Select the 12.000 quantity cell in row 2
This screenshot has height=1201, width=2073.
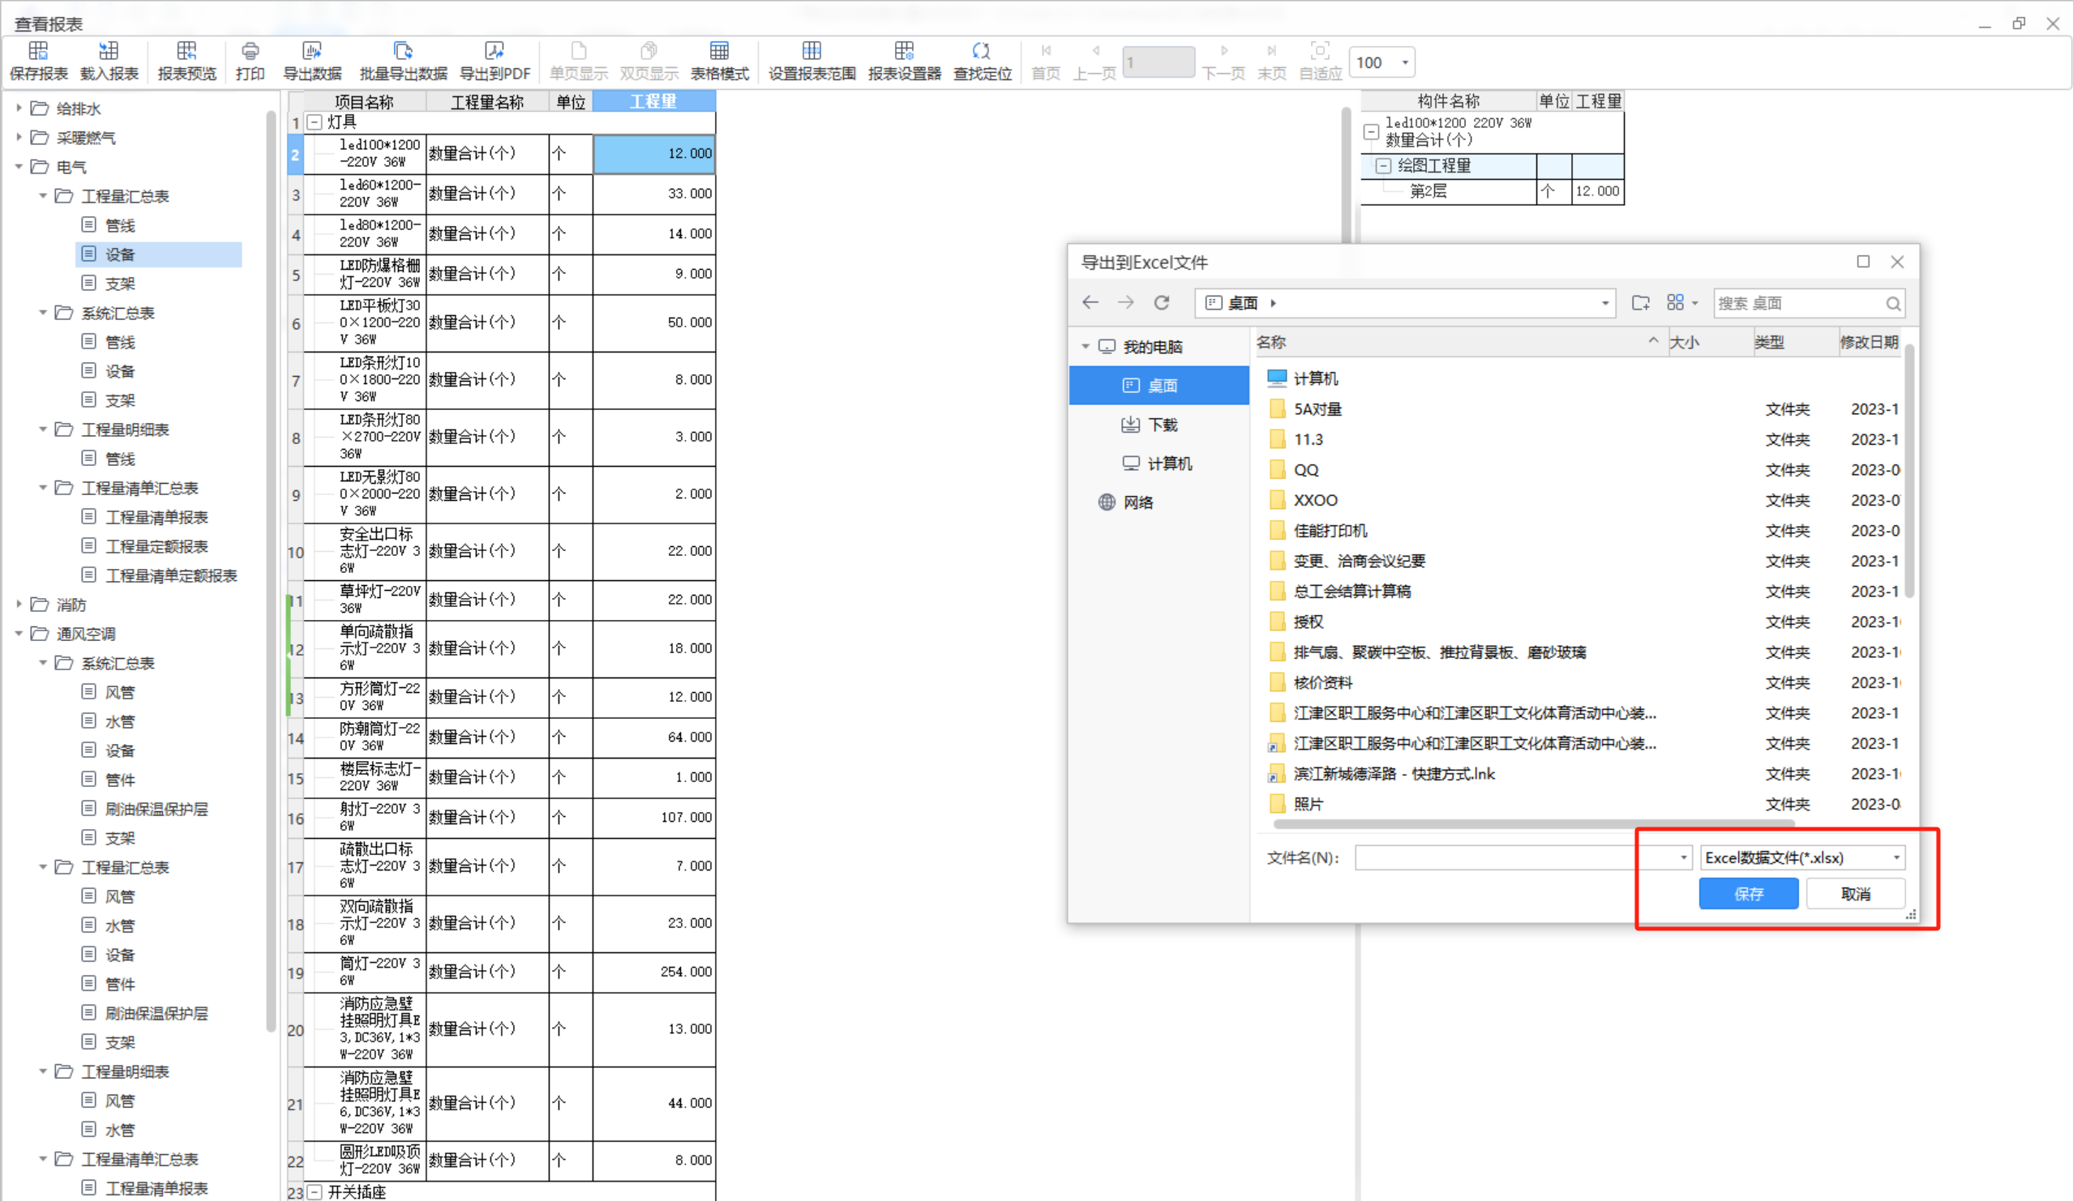(654, 154)
